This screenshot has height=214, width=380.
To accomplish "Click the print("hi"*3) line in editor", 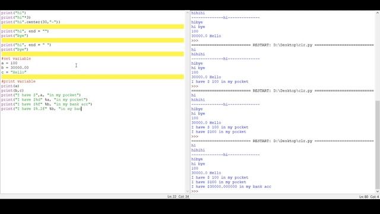I will coord(16,17).
